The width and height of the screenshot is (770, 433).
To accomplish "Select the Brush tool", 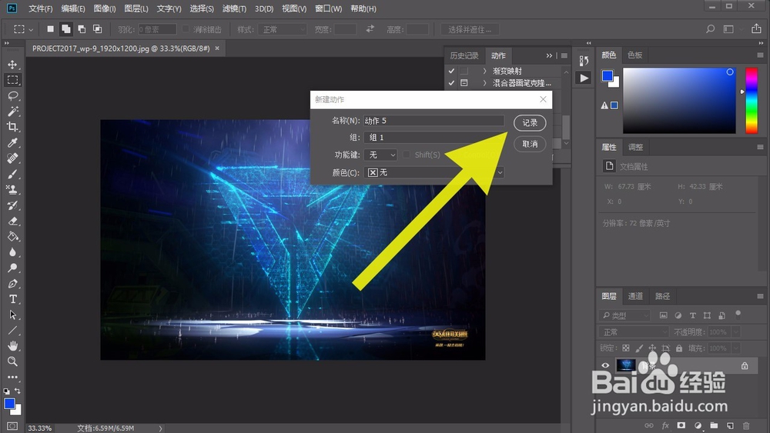I will tap(13, 174).
